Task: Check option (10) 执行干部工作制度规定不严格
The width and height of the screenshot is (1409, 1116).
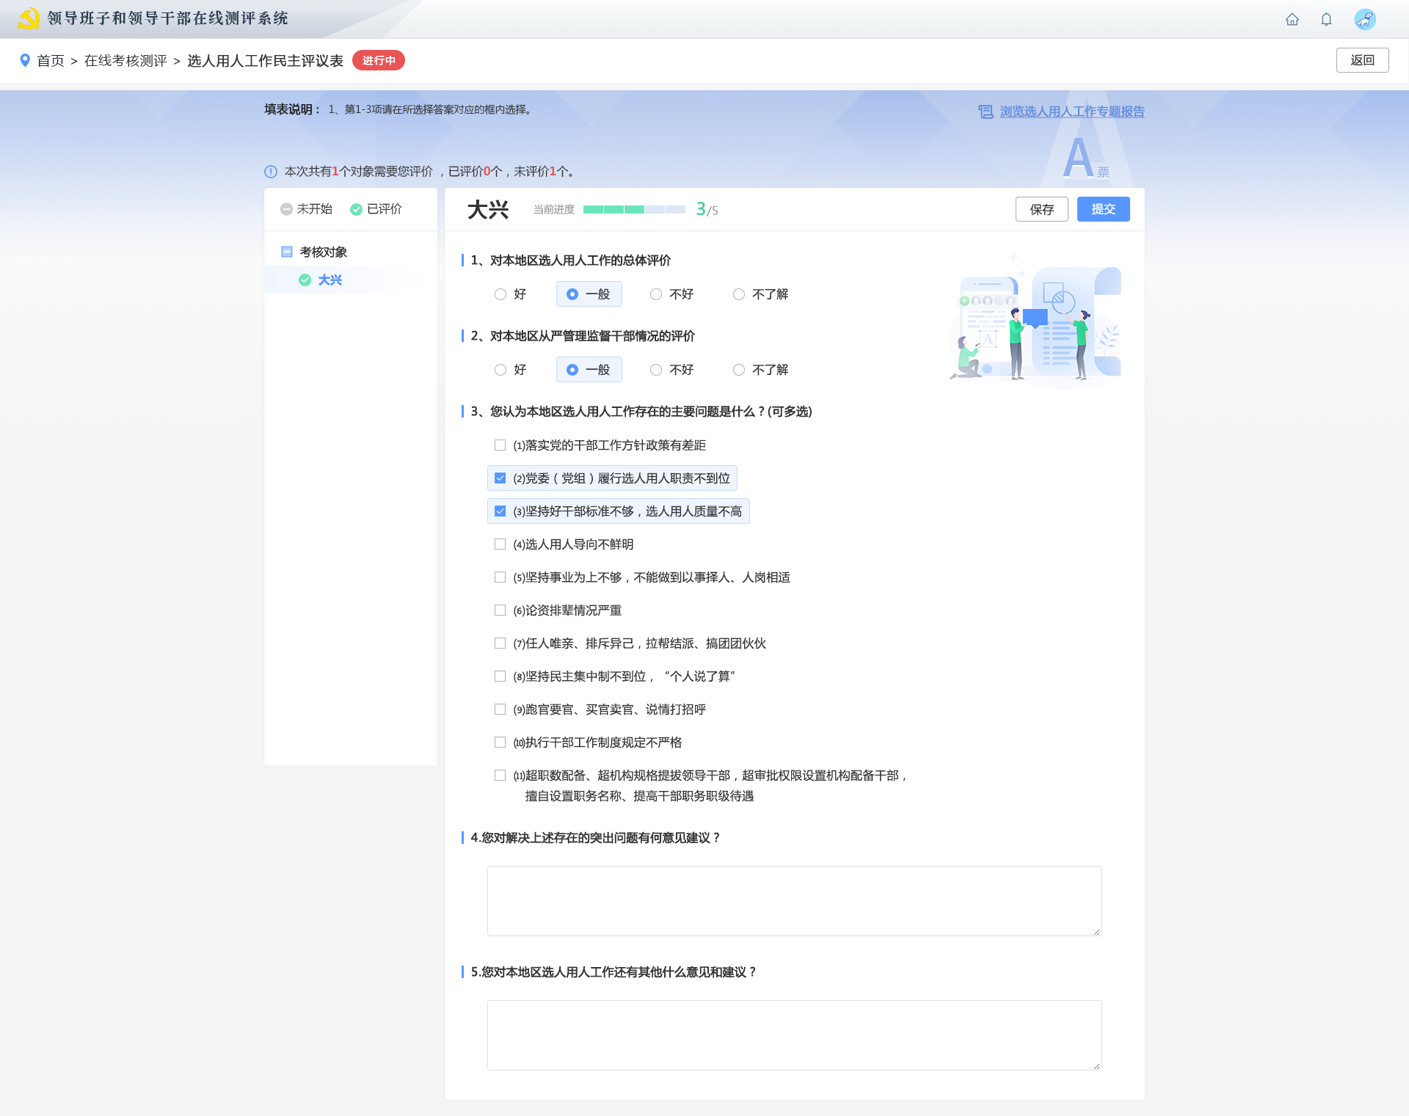Action: pyautogui.click(x=500, y=743)
